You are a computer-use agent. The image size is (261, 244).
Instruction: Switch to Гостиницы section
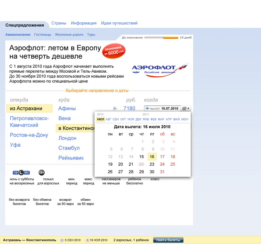click(x=43, y=35)
